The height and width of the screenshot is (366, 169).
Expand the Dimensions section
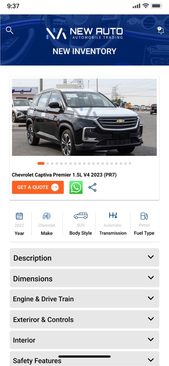coord(84,278)
